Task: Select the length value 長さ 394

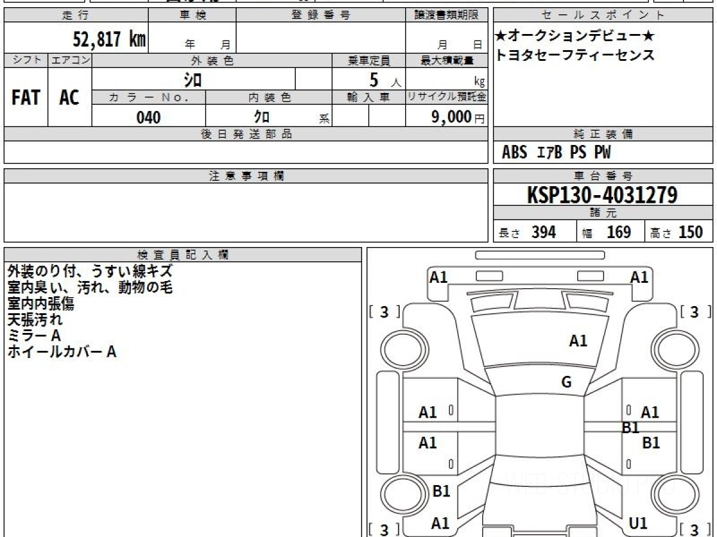Action: 528,233
